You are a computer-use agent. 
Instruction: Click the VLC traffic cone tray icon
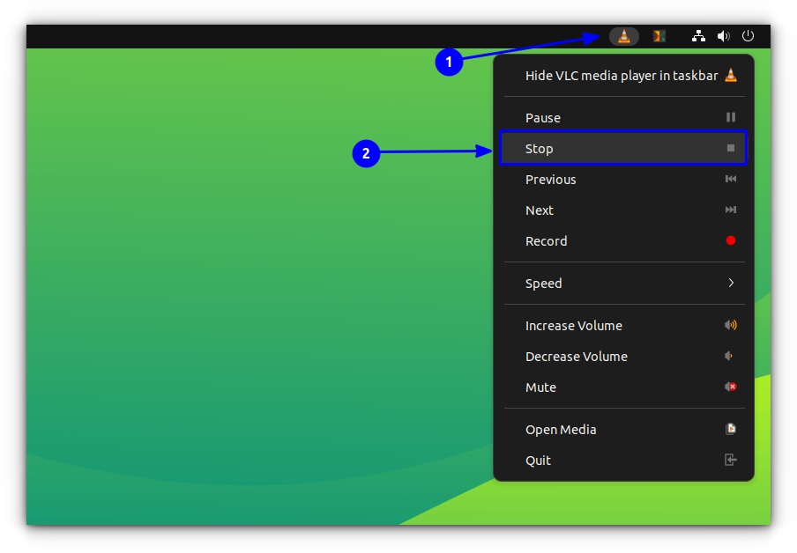[x=624, y=36]
